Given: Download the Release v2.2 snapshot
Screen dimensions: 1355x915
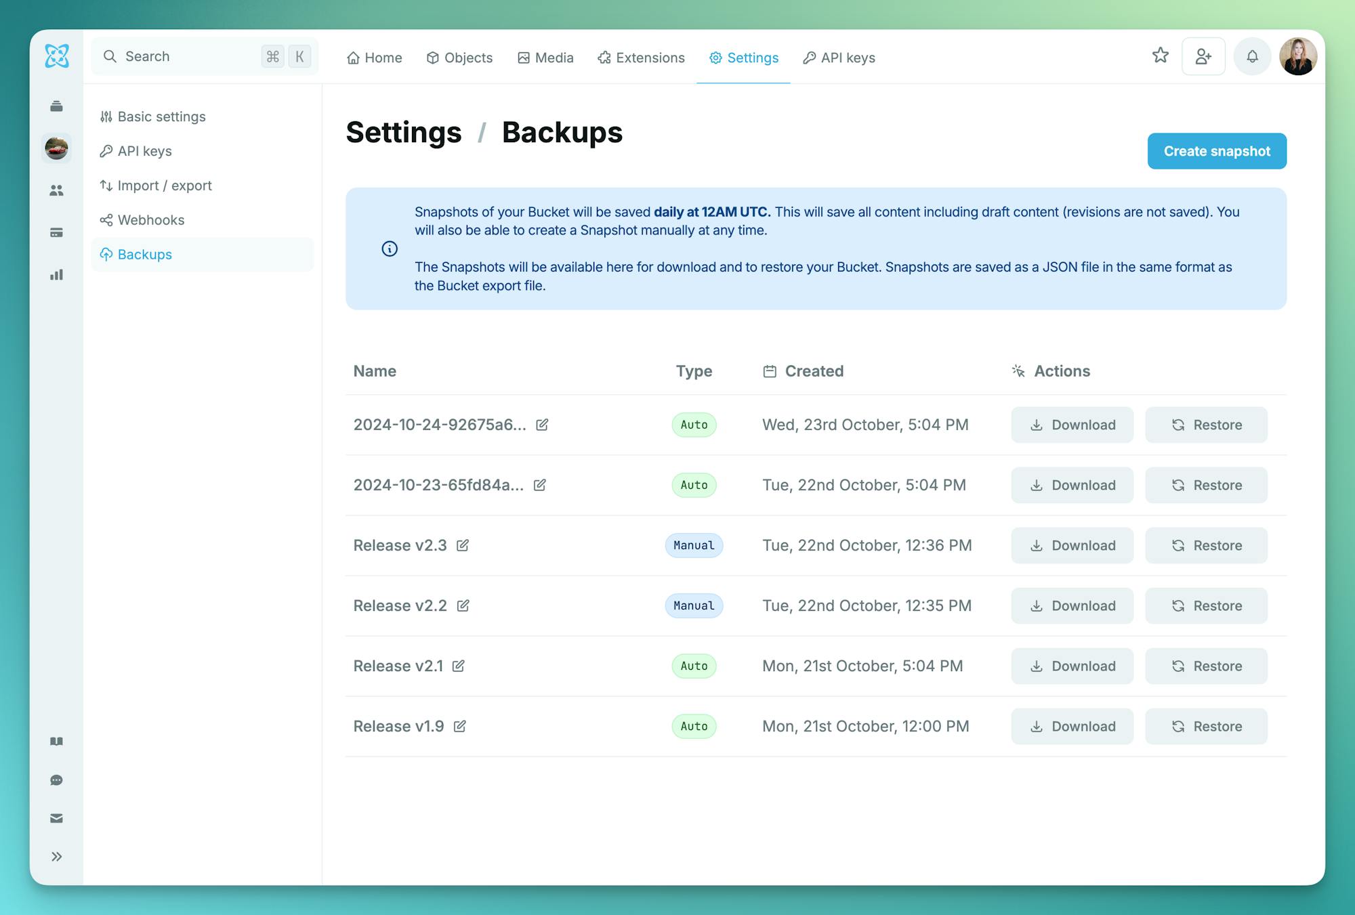Looking at the screenshot, I should click(1072, 605).
